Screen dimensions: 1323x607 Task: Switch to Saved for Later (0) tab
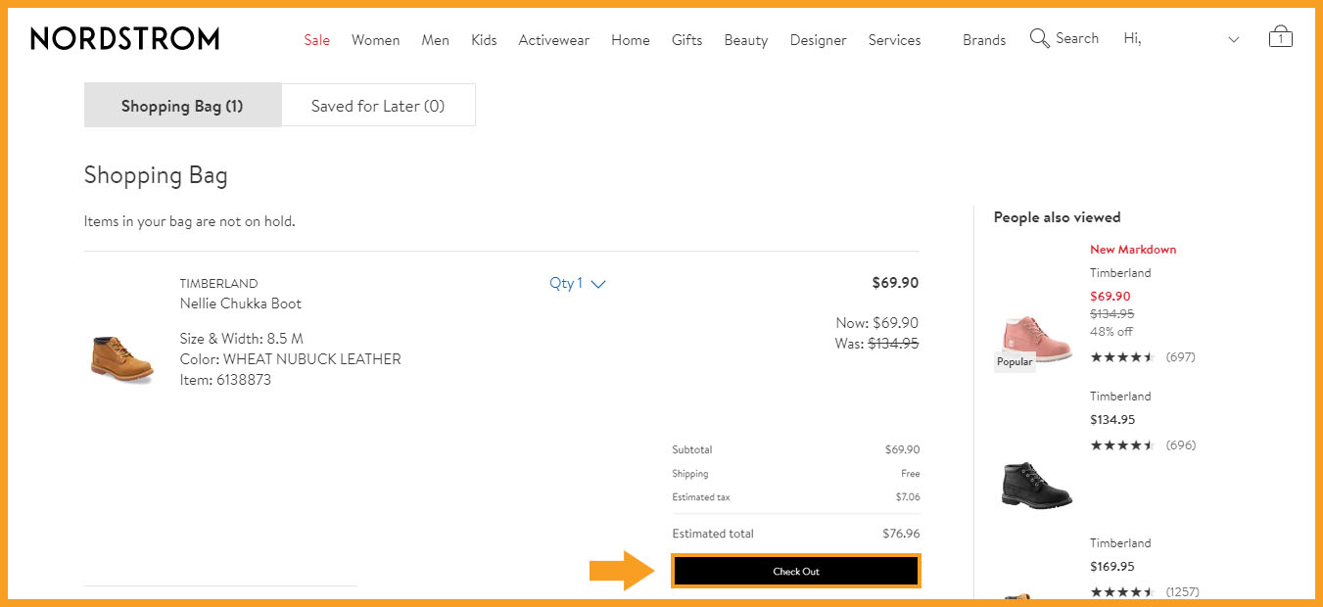[x=378, y=106]
